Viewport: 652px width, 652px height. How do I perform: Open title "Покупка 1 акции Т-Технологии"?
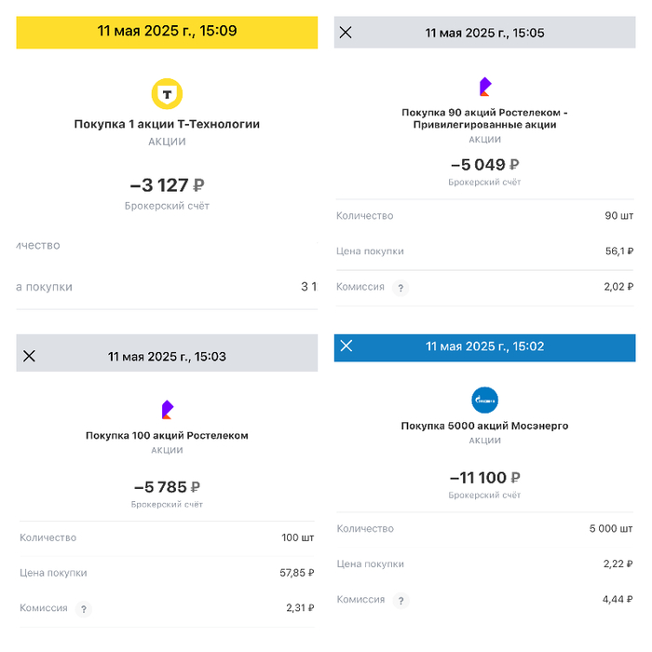[168, 124]
